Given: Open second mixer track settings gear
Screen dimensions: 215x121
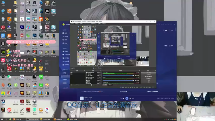Looking at the screenshot, I should pos(138,80).
